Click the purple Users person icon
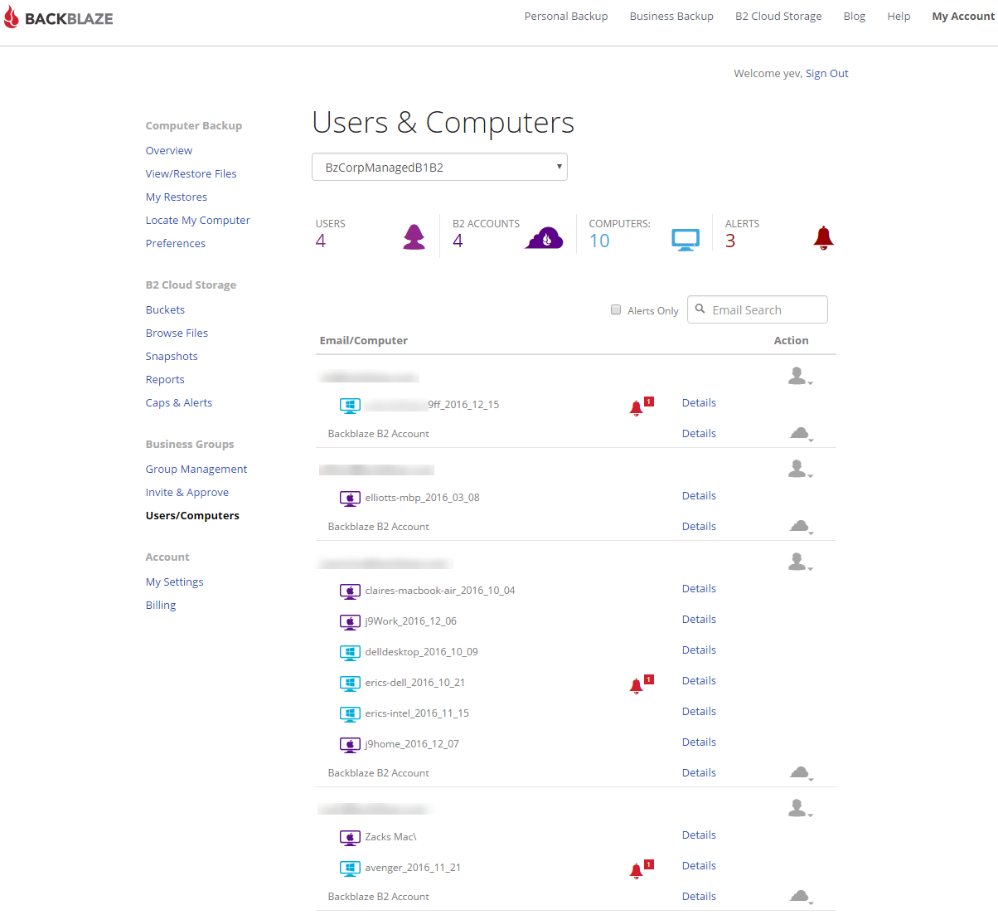Screen dimensions: 998x915 click(x=414, y=236)
